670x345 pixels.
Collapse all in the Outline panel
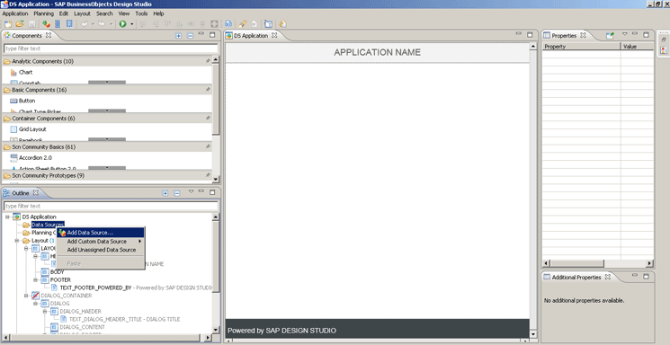177,193
